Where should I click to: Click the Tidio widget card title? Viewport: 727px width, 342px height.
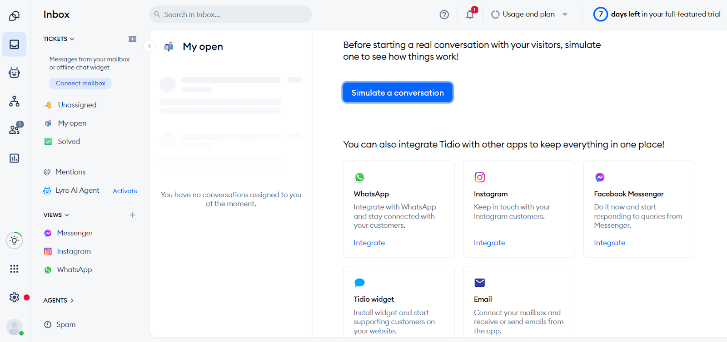(x=373, y=299)
